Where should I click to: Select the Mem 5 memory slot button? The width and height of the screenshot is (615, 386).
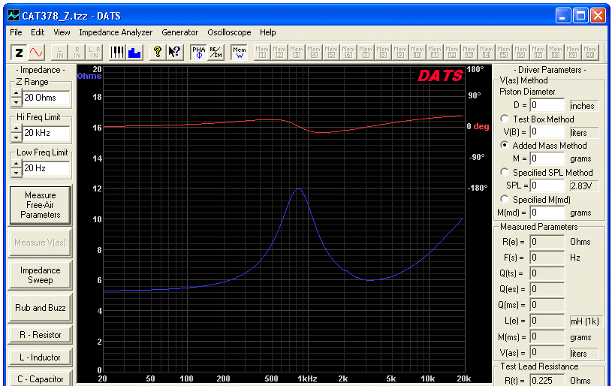331,52
